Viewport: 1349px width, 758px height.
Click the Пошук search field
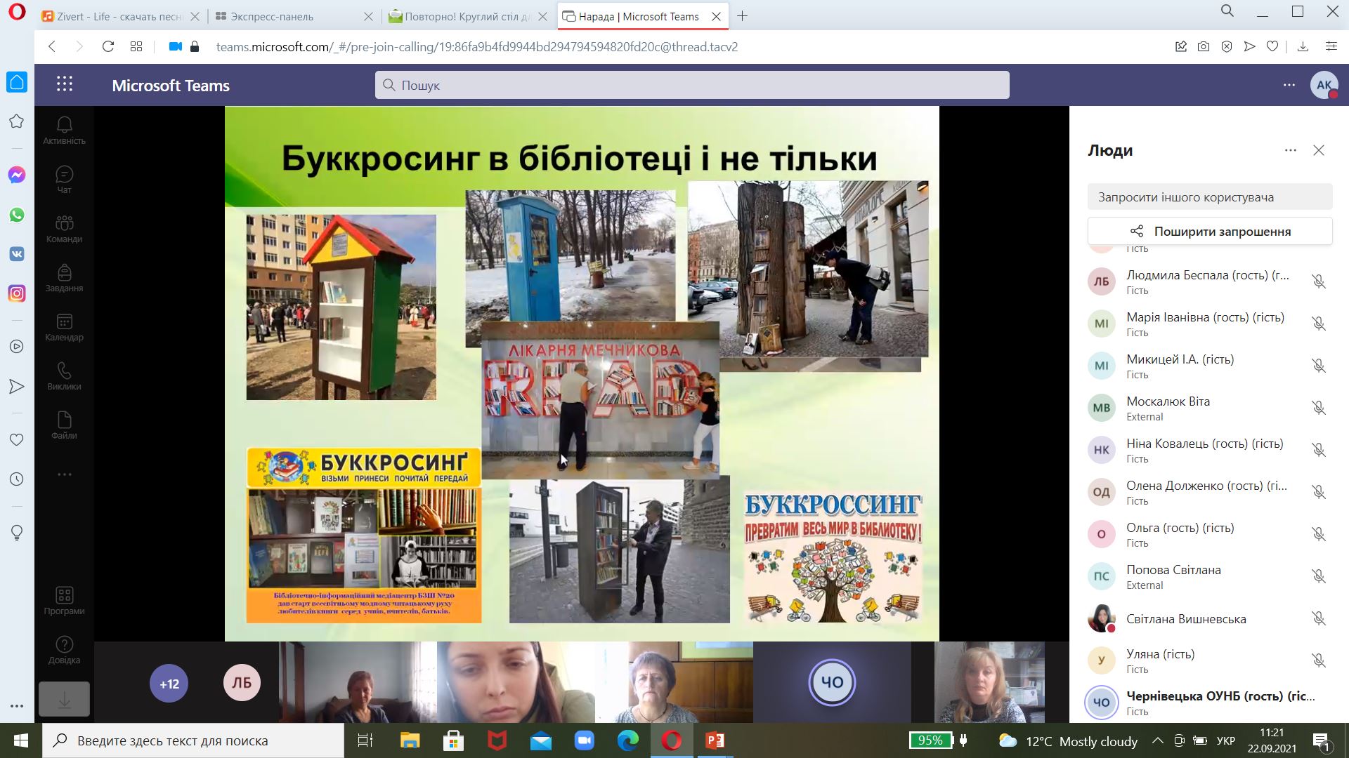691,85
